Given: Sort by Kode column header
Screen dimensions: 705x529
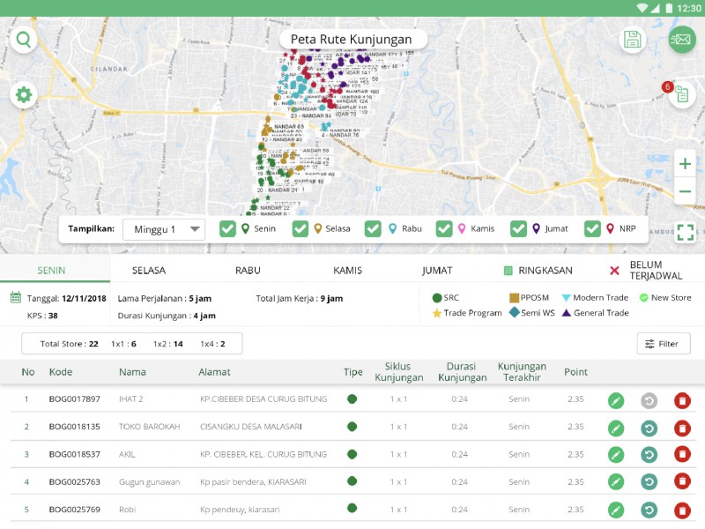Looking at the screenshot, I should [x=61, y=372].
